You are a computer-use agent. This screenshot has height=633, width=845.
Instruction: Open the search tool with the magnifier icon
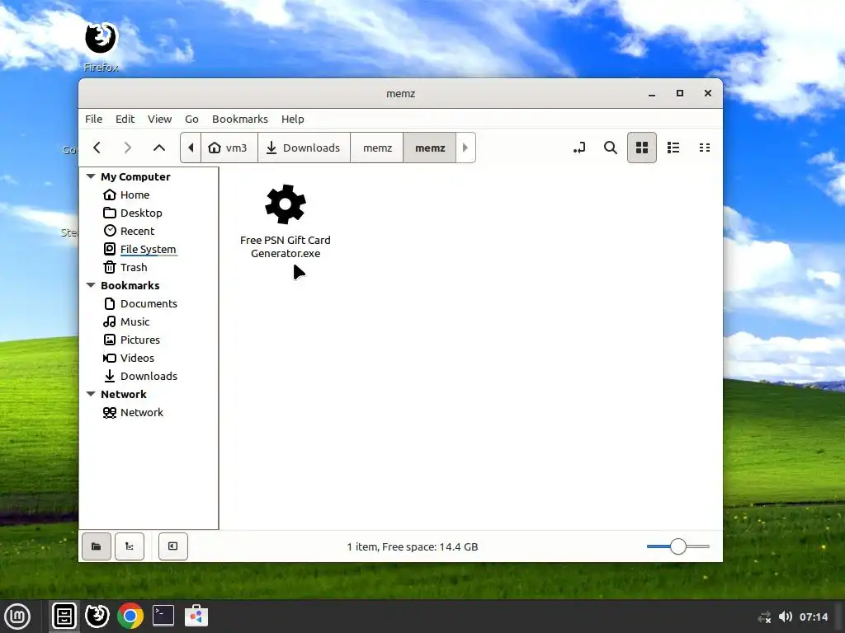click(611, 148)
